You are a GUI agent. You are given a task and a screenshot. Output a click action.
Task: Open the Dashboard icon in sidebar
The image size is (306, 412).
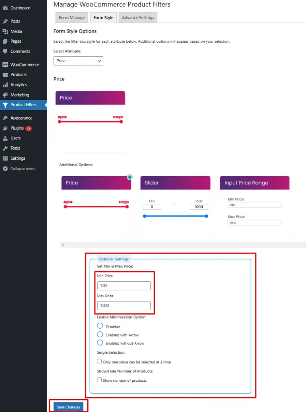pyautogui.click(x=5, y=8)
